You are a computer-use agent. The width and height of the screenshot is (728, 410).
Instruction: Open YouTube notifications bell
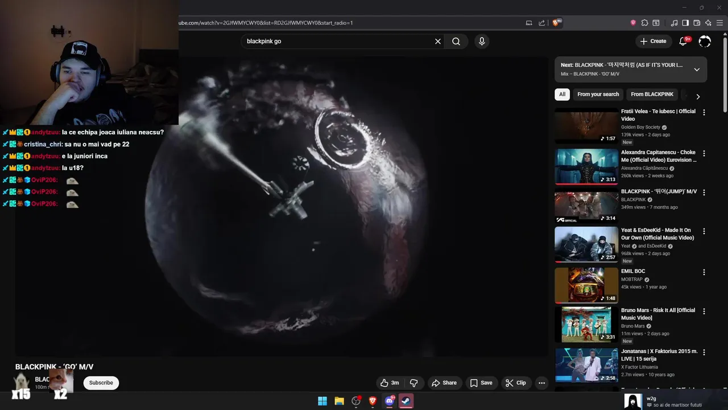pos(684,41)
